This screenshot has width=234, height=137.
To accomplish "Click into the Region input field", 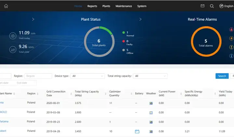I will pyautogui.click(x=38, y=76).
